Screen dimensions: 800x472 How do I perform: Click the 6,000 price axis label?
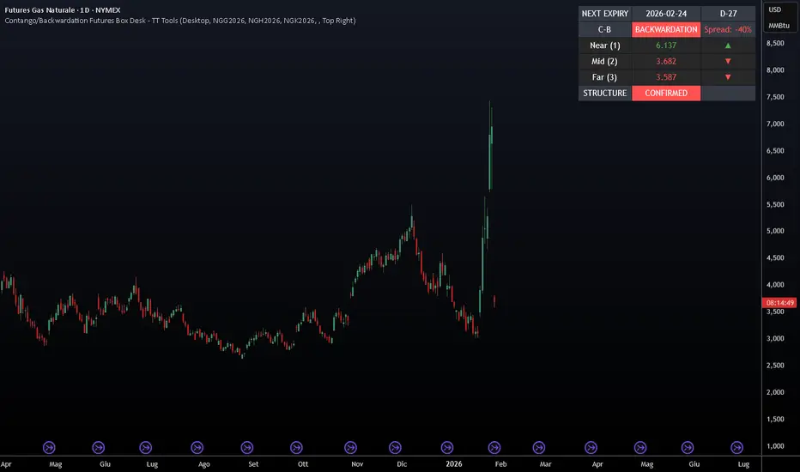coord(775,178)
